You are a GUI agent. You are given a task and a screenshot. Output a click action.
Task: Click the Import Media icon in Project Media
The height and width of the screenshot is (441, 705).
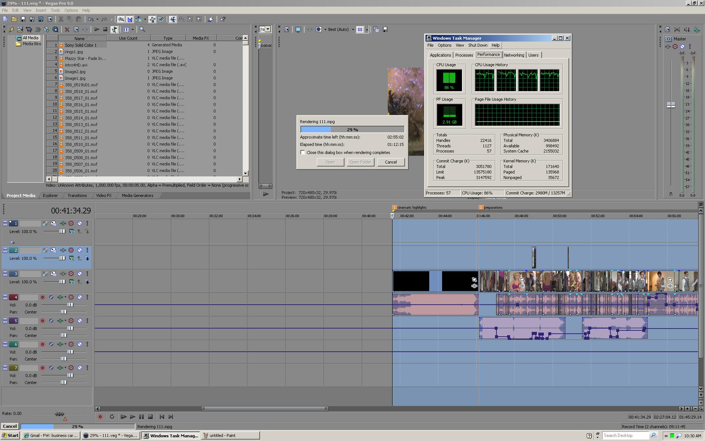pyautogui.click(x=20, y=29)
